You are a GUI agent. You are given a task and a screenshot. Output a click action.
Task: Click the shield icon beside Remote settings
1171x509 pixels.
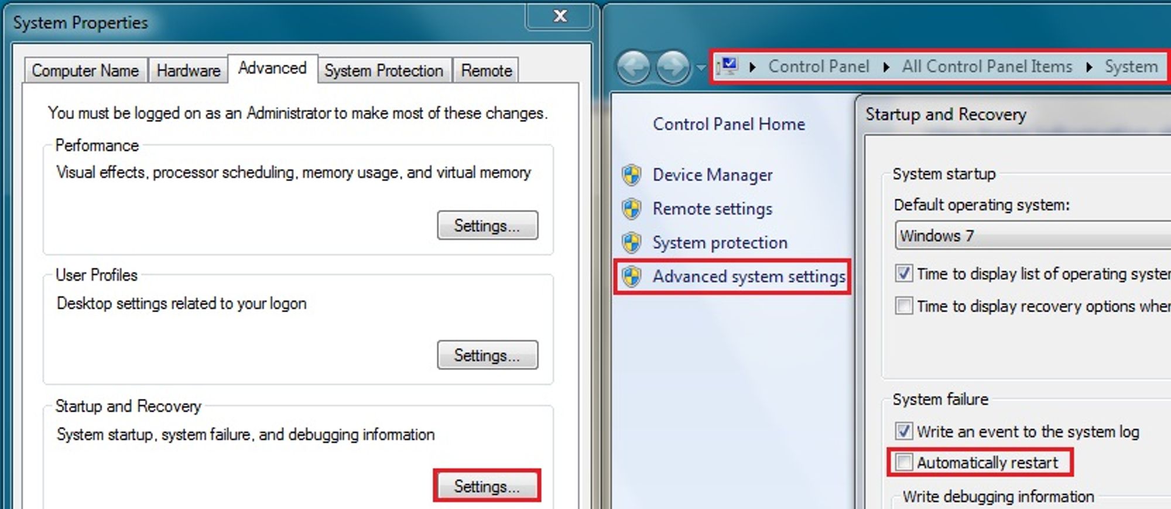[631, 209]
